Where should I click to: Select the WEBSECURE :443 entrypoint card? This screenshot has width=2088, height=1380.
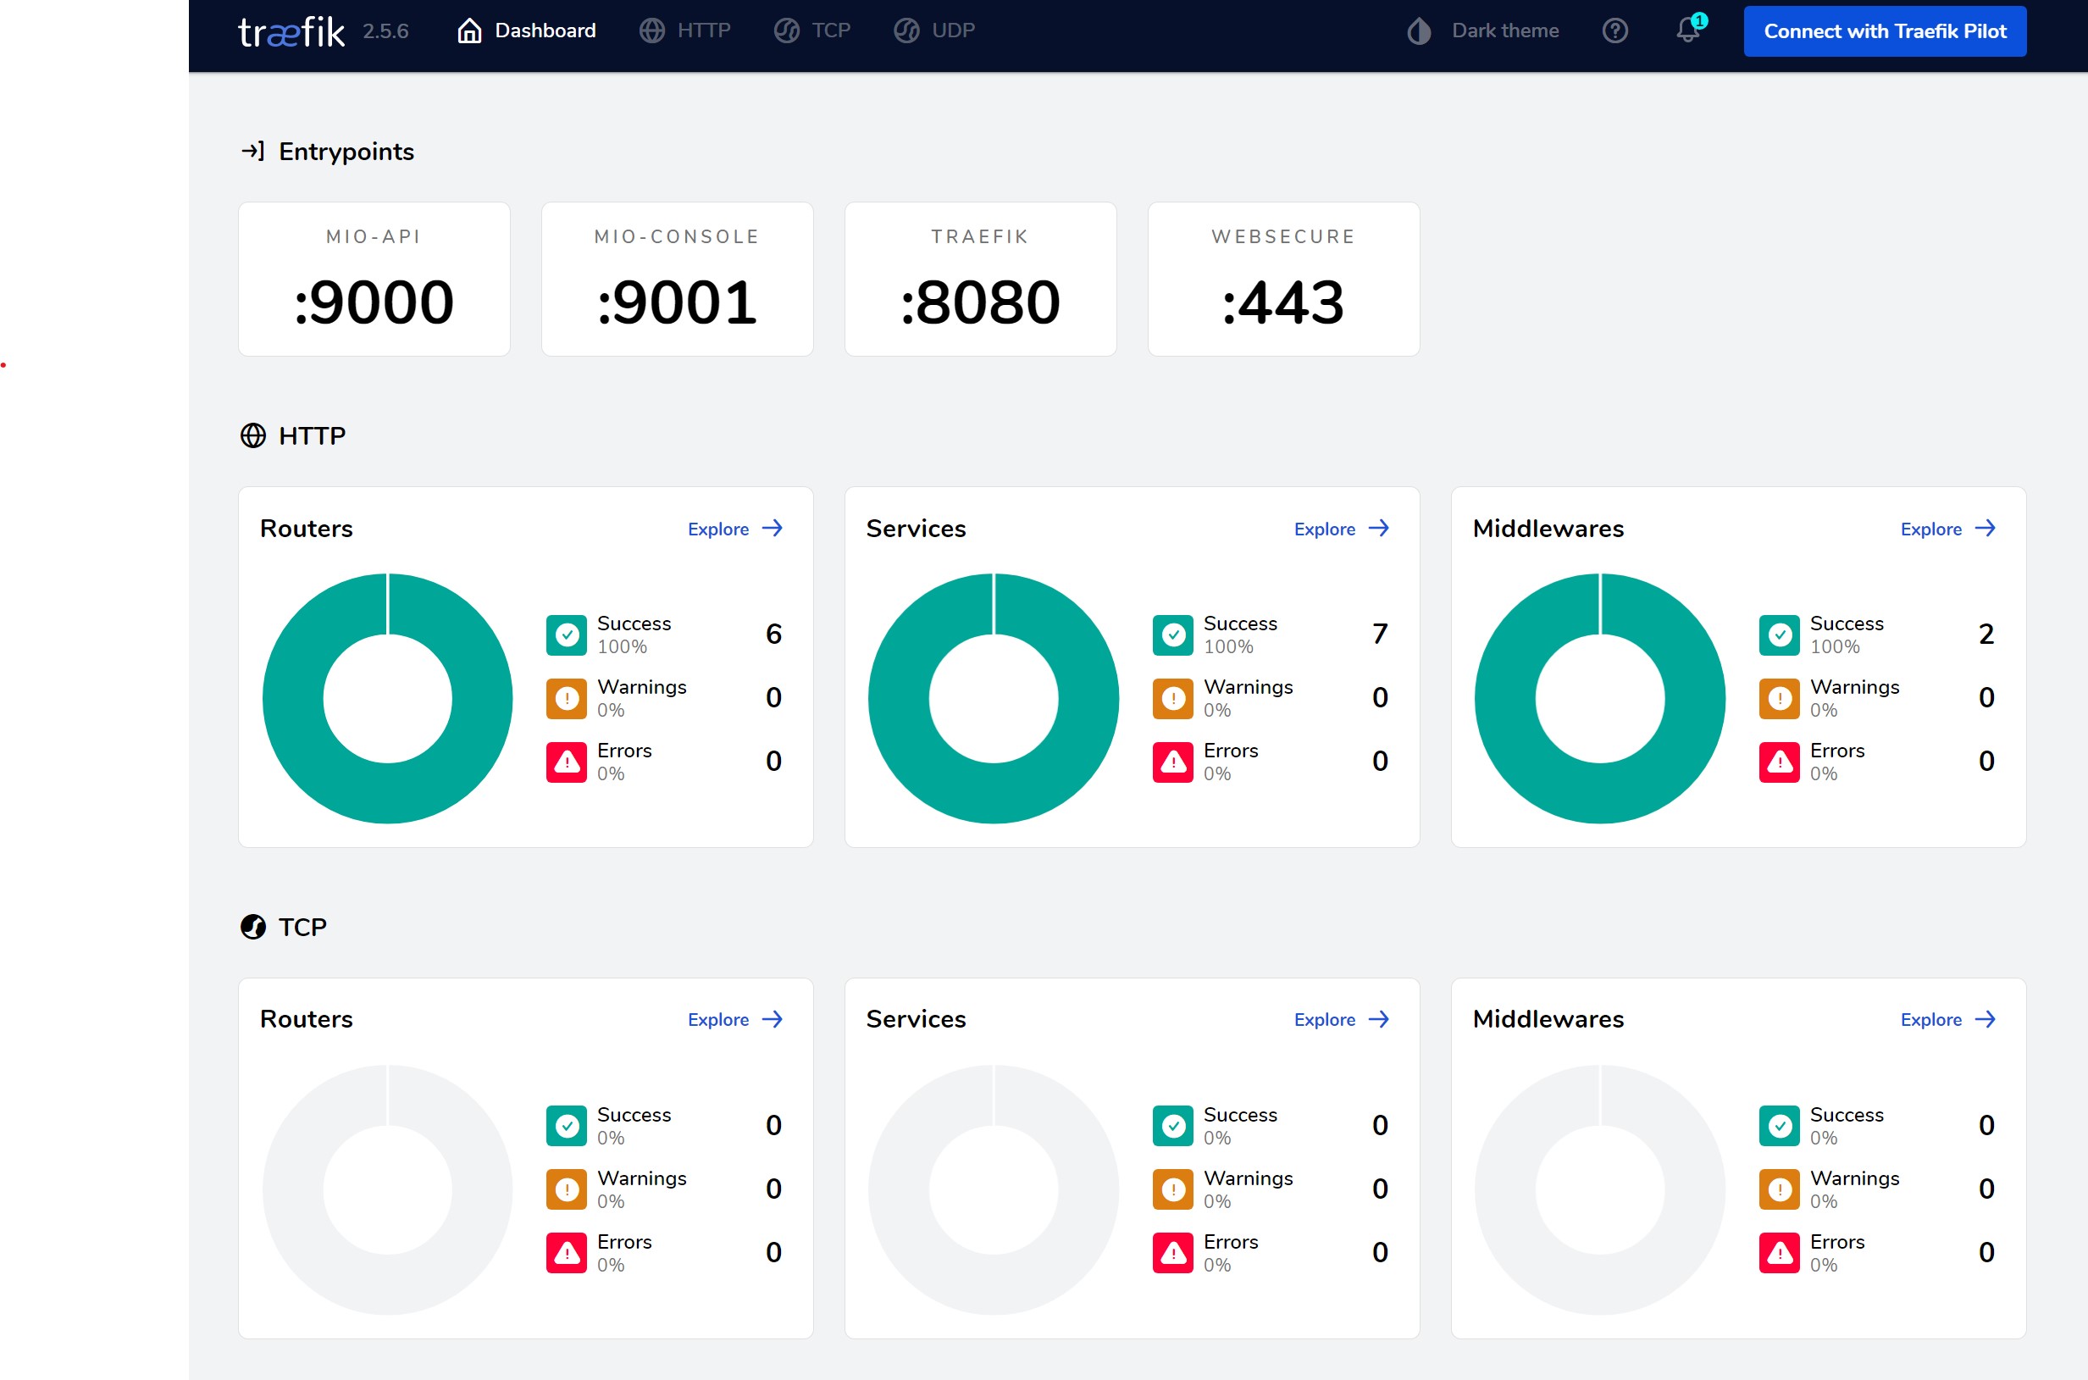coord(1283,279)
